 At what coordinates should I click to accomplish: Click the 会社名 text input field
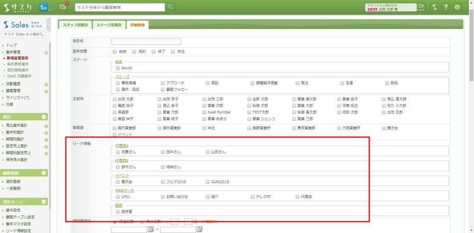[x=146, y=41]
